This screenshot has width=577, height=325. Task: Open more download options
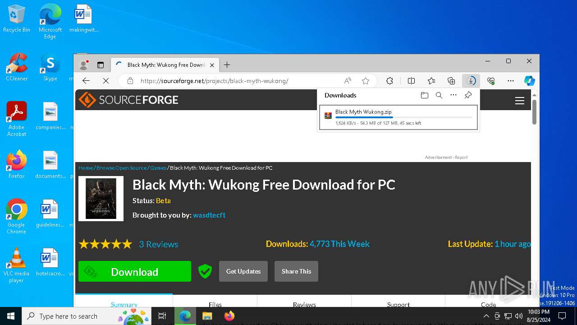(453, 95)
